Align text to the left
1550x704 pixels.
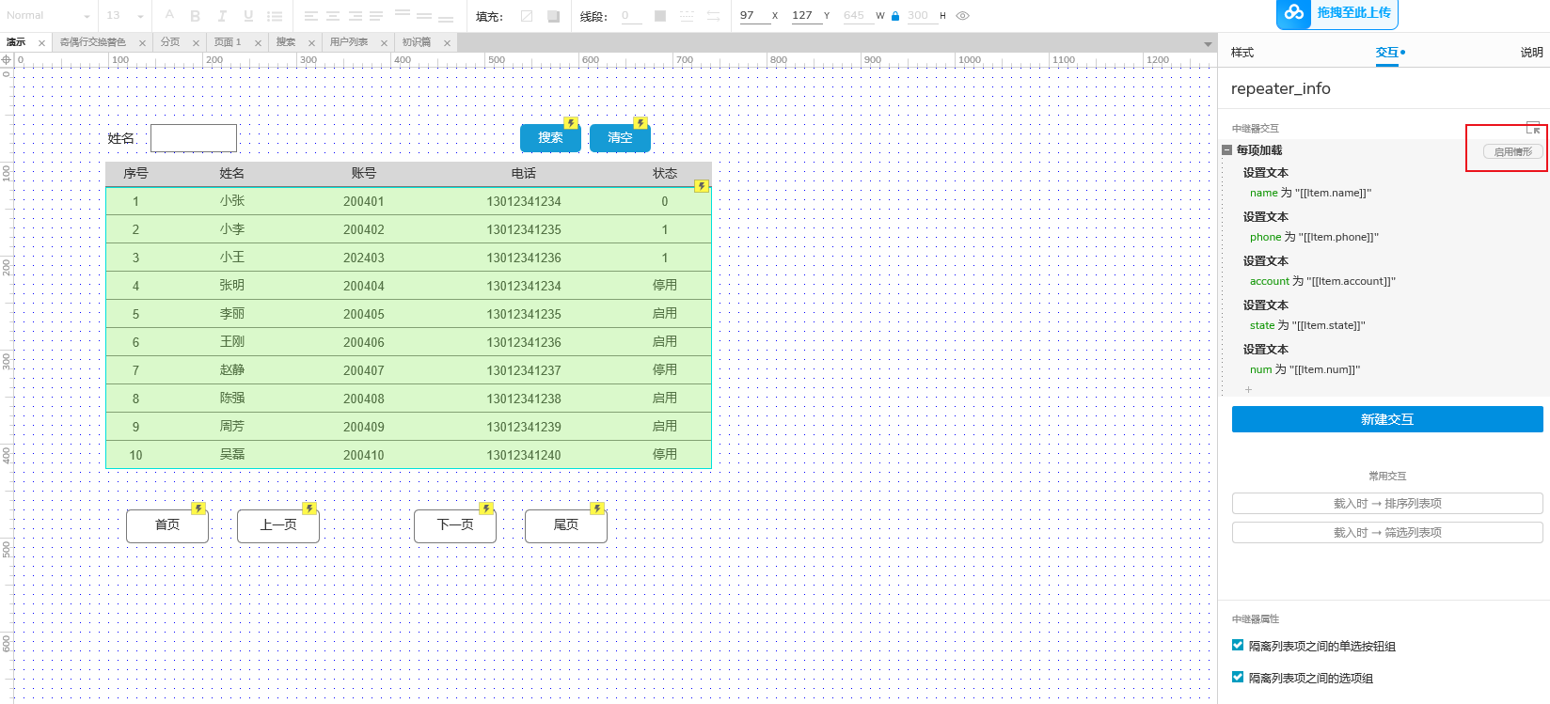[310, 16]
